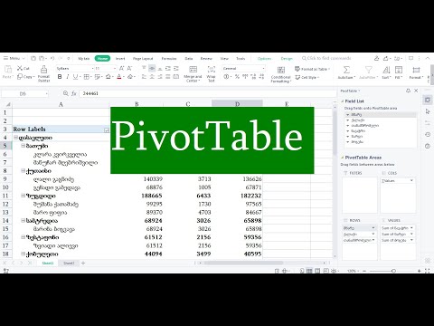
Task: Click column D header
Action: [237, 104]
